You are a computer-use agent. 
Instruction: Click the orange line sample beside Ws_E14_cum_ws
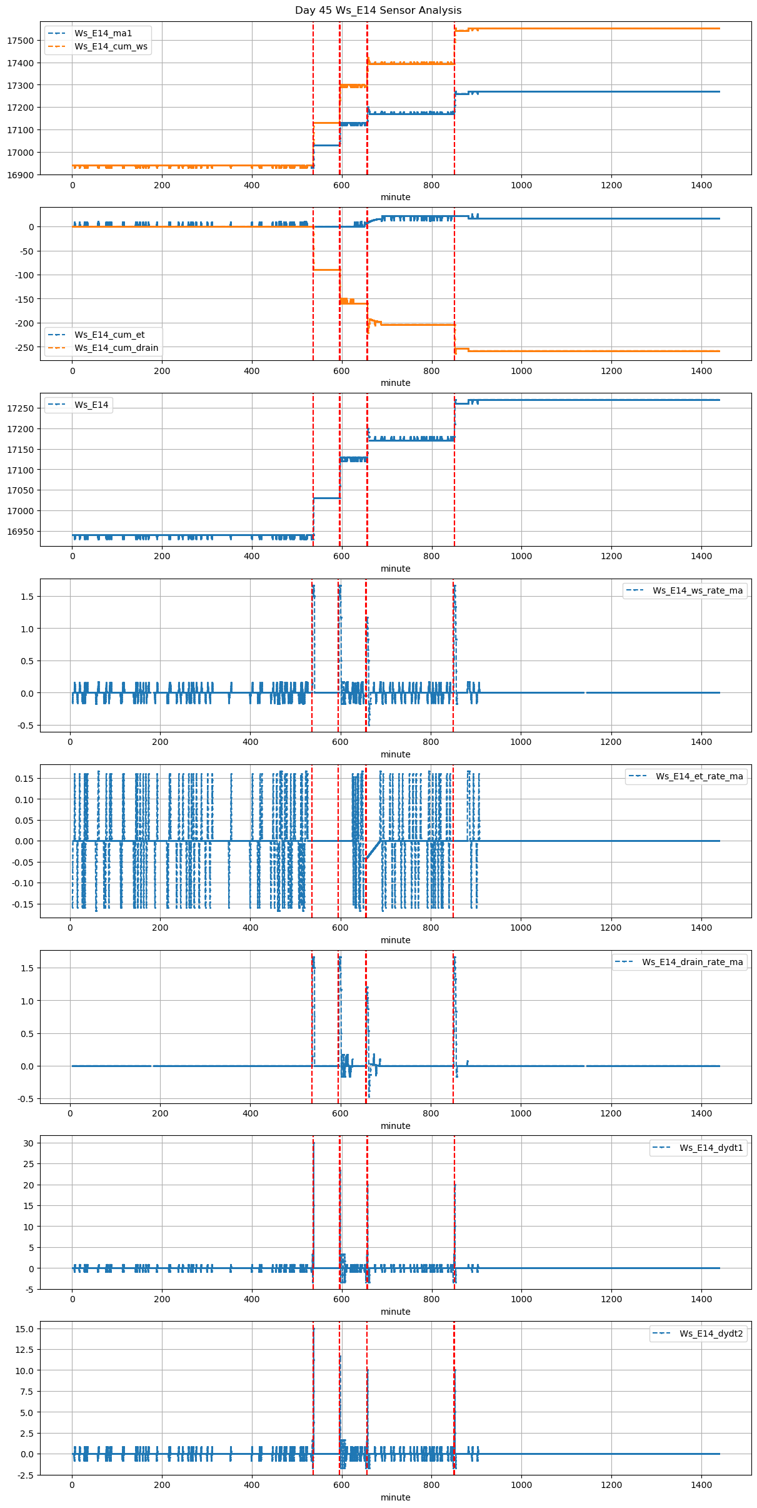click(58, 46)
